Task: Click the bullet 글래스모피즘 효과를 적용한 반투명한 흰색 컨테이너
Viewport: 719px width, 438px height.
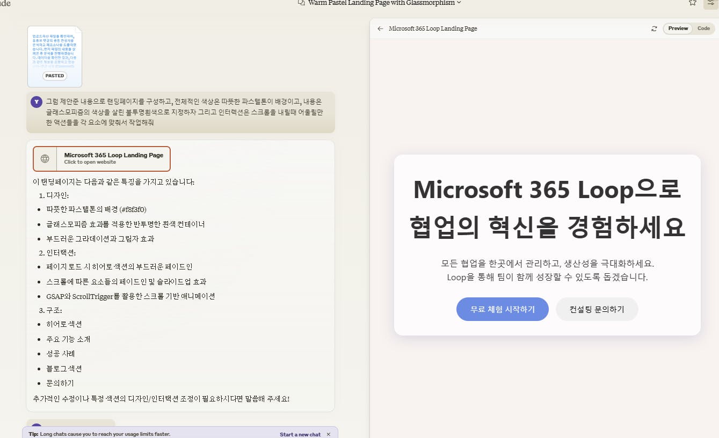Action: 126,224
